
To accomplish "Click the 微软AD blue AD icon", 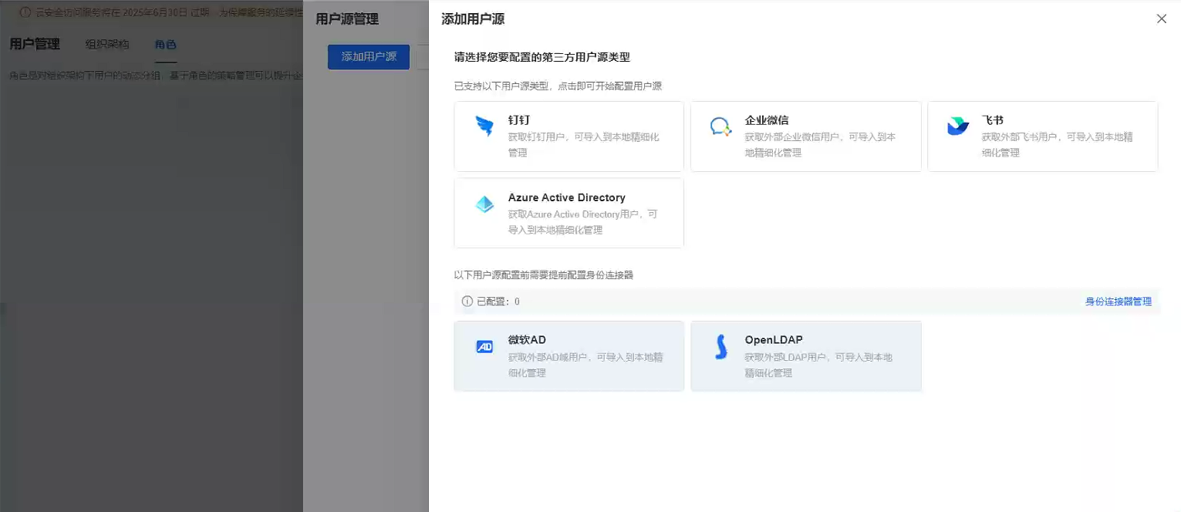I will pyautogui.click(x=484, y=347).
